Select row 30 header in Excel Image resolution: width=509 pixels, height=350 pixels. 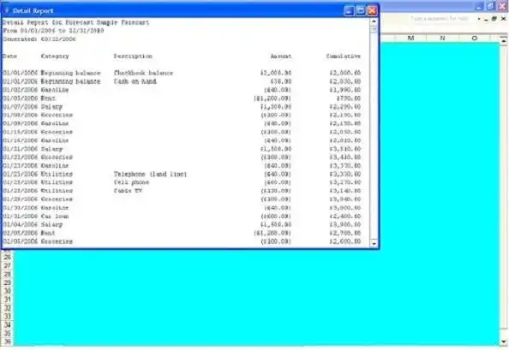click(8, 291)
